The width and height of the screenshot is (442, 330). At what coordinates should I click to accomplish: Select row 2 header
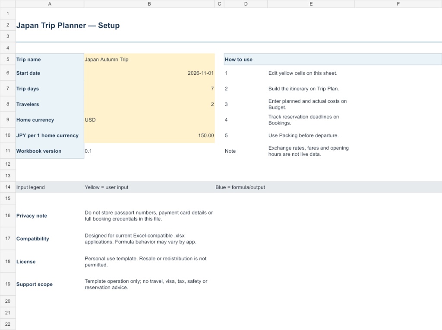(8, 25)
